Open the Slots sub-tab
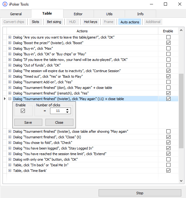Image resolution: width=186 pixels, height=198 pixels. pos(35,22)
